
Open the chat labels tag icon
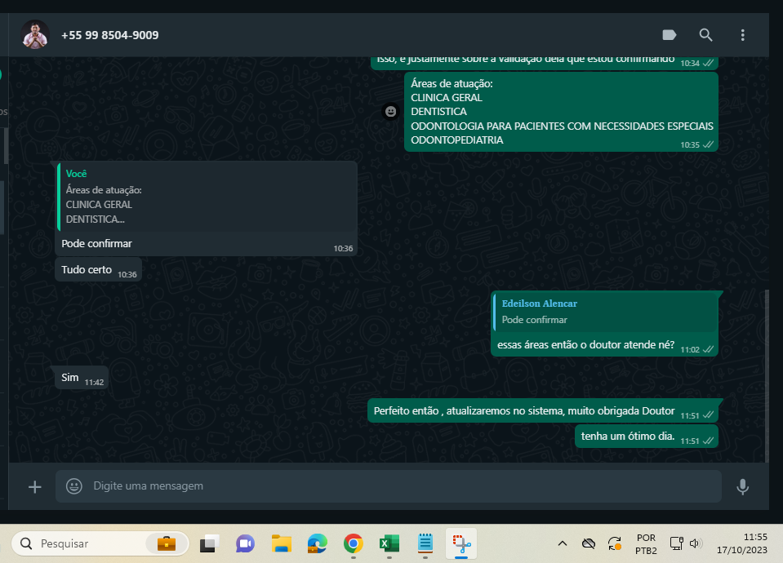(x=669, y=35)
